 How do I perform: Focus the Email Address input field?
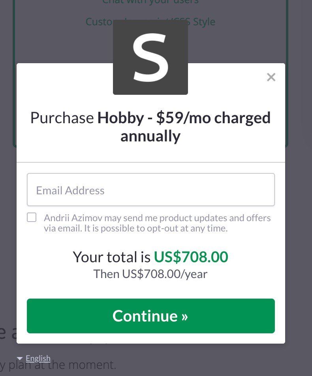(x=150, y=190)
